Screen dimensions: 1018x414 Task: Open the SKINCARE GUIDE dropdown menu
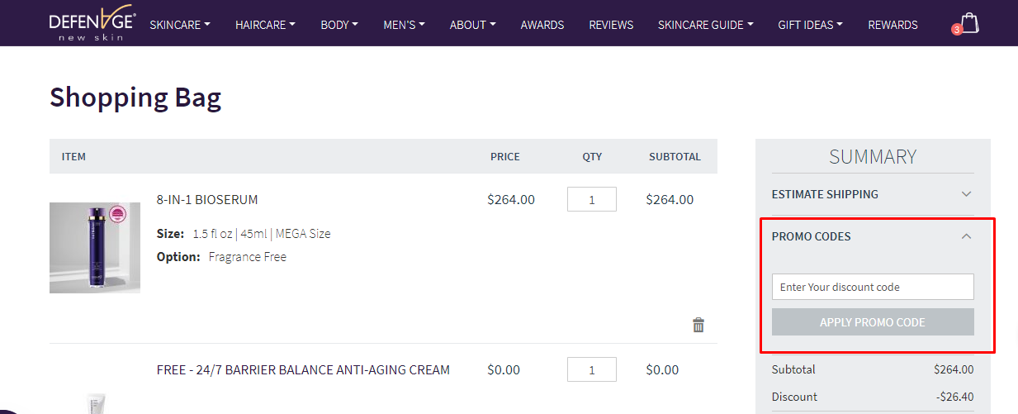pyautogui.click(x=705, y=25)
